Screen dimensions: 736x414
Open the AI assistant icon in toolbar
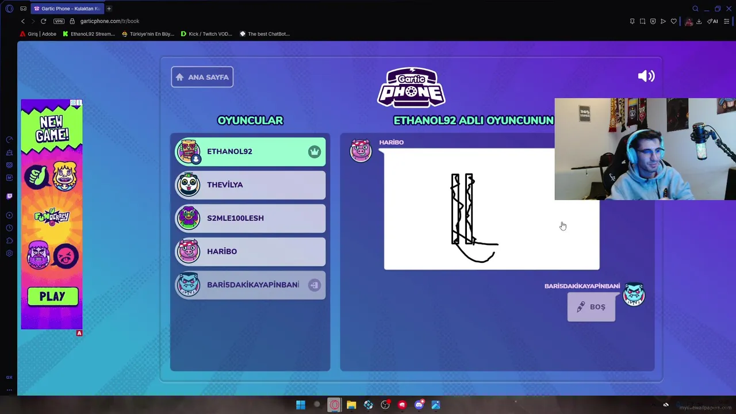(x=712, y=21)
